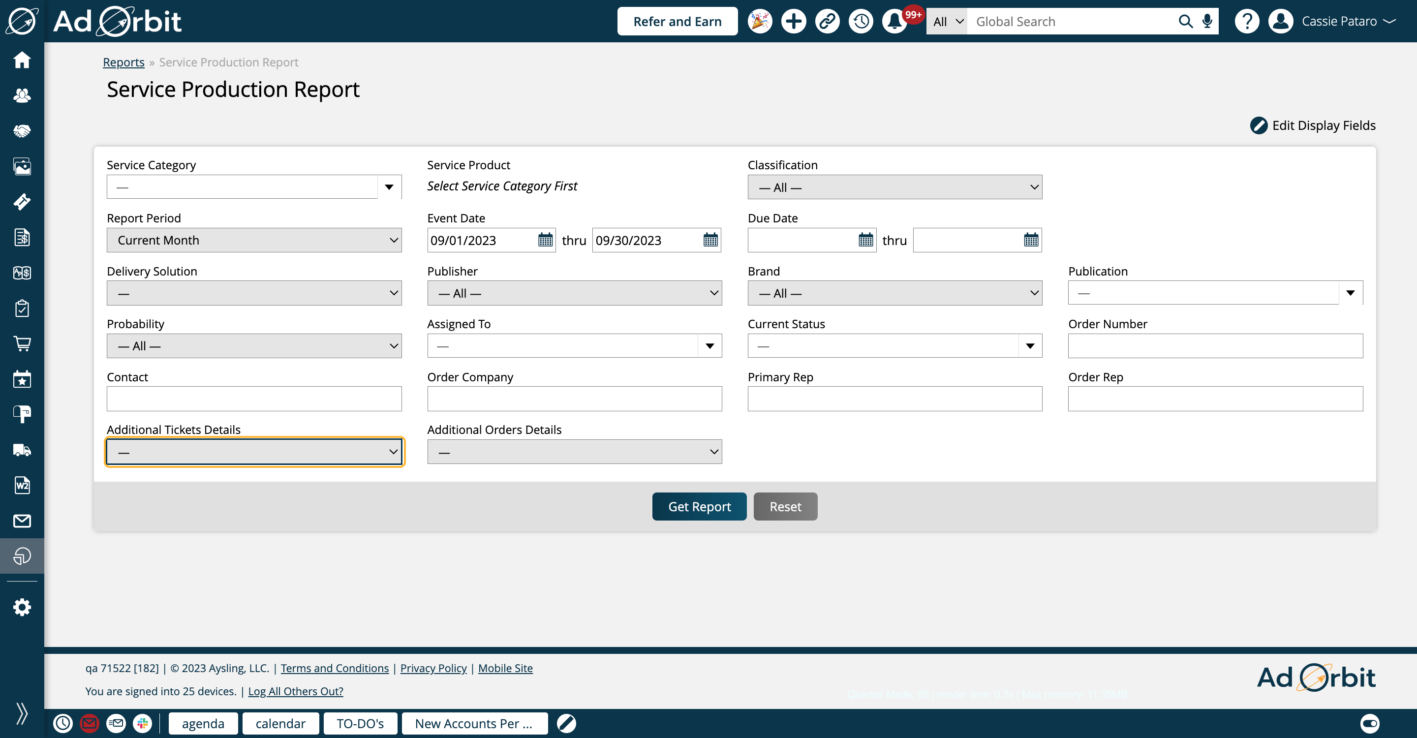The height and width of the screenshot is (738, 1417).
Task: Open the Reports pie chart sidebar icon
Action: point(22,556)
